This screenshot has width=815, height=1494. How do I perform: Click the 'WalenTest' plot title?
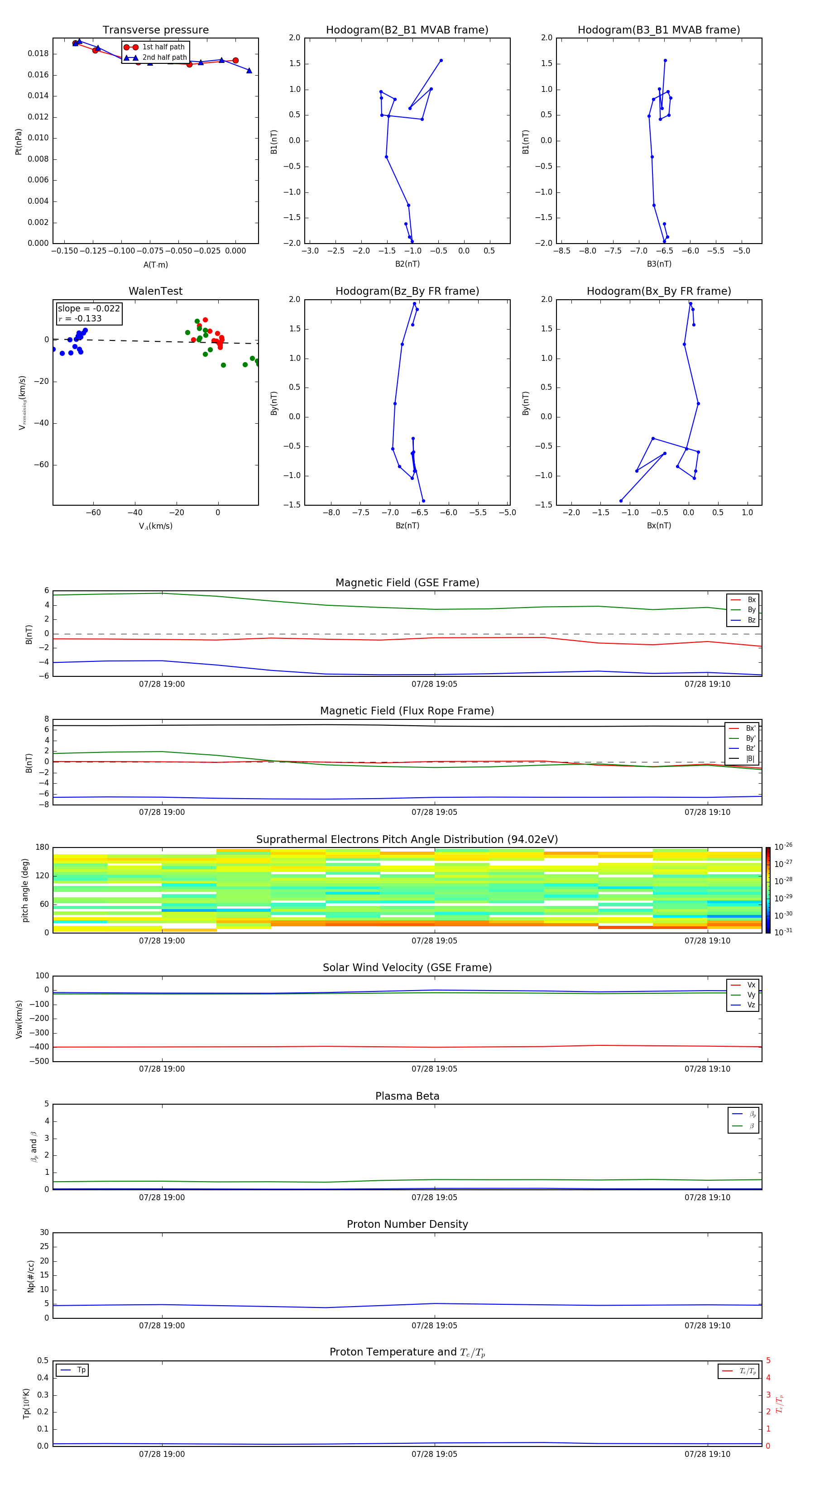coord(155,291)
